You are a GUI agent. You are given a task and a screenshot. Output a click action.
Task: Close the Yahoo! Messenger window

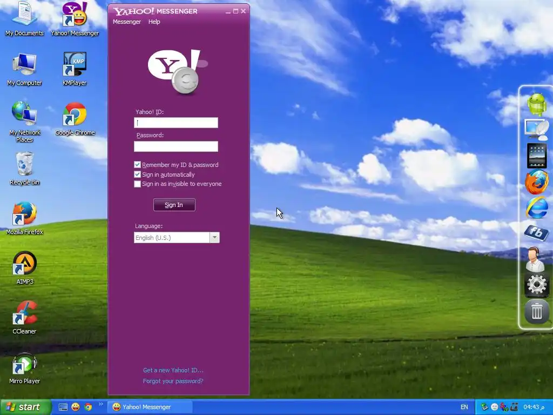[x=244, y=11]
